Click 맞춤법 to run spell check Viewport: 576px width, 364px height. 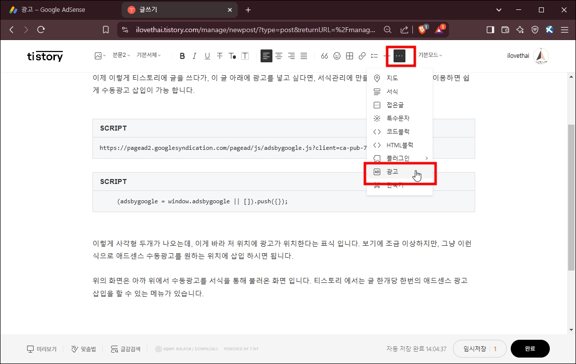(x=82, y=349)
